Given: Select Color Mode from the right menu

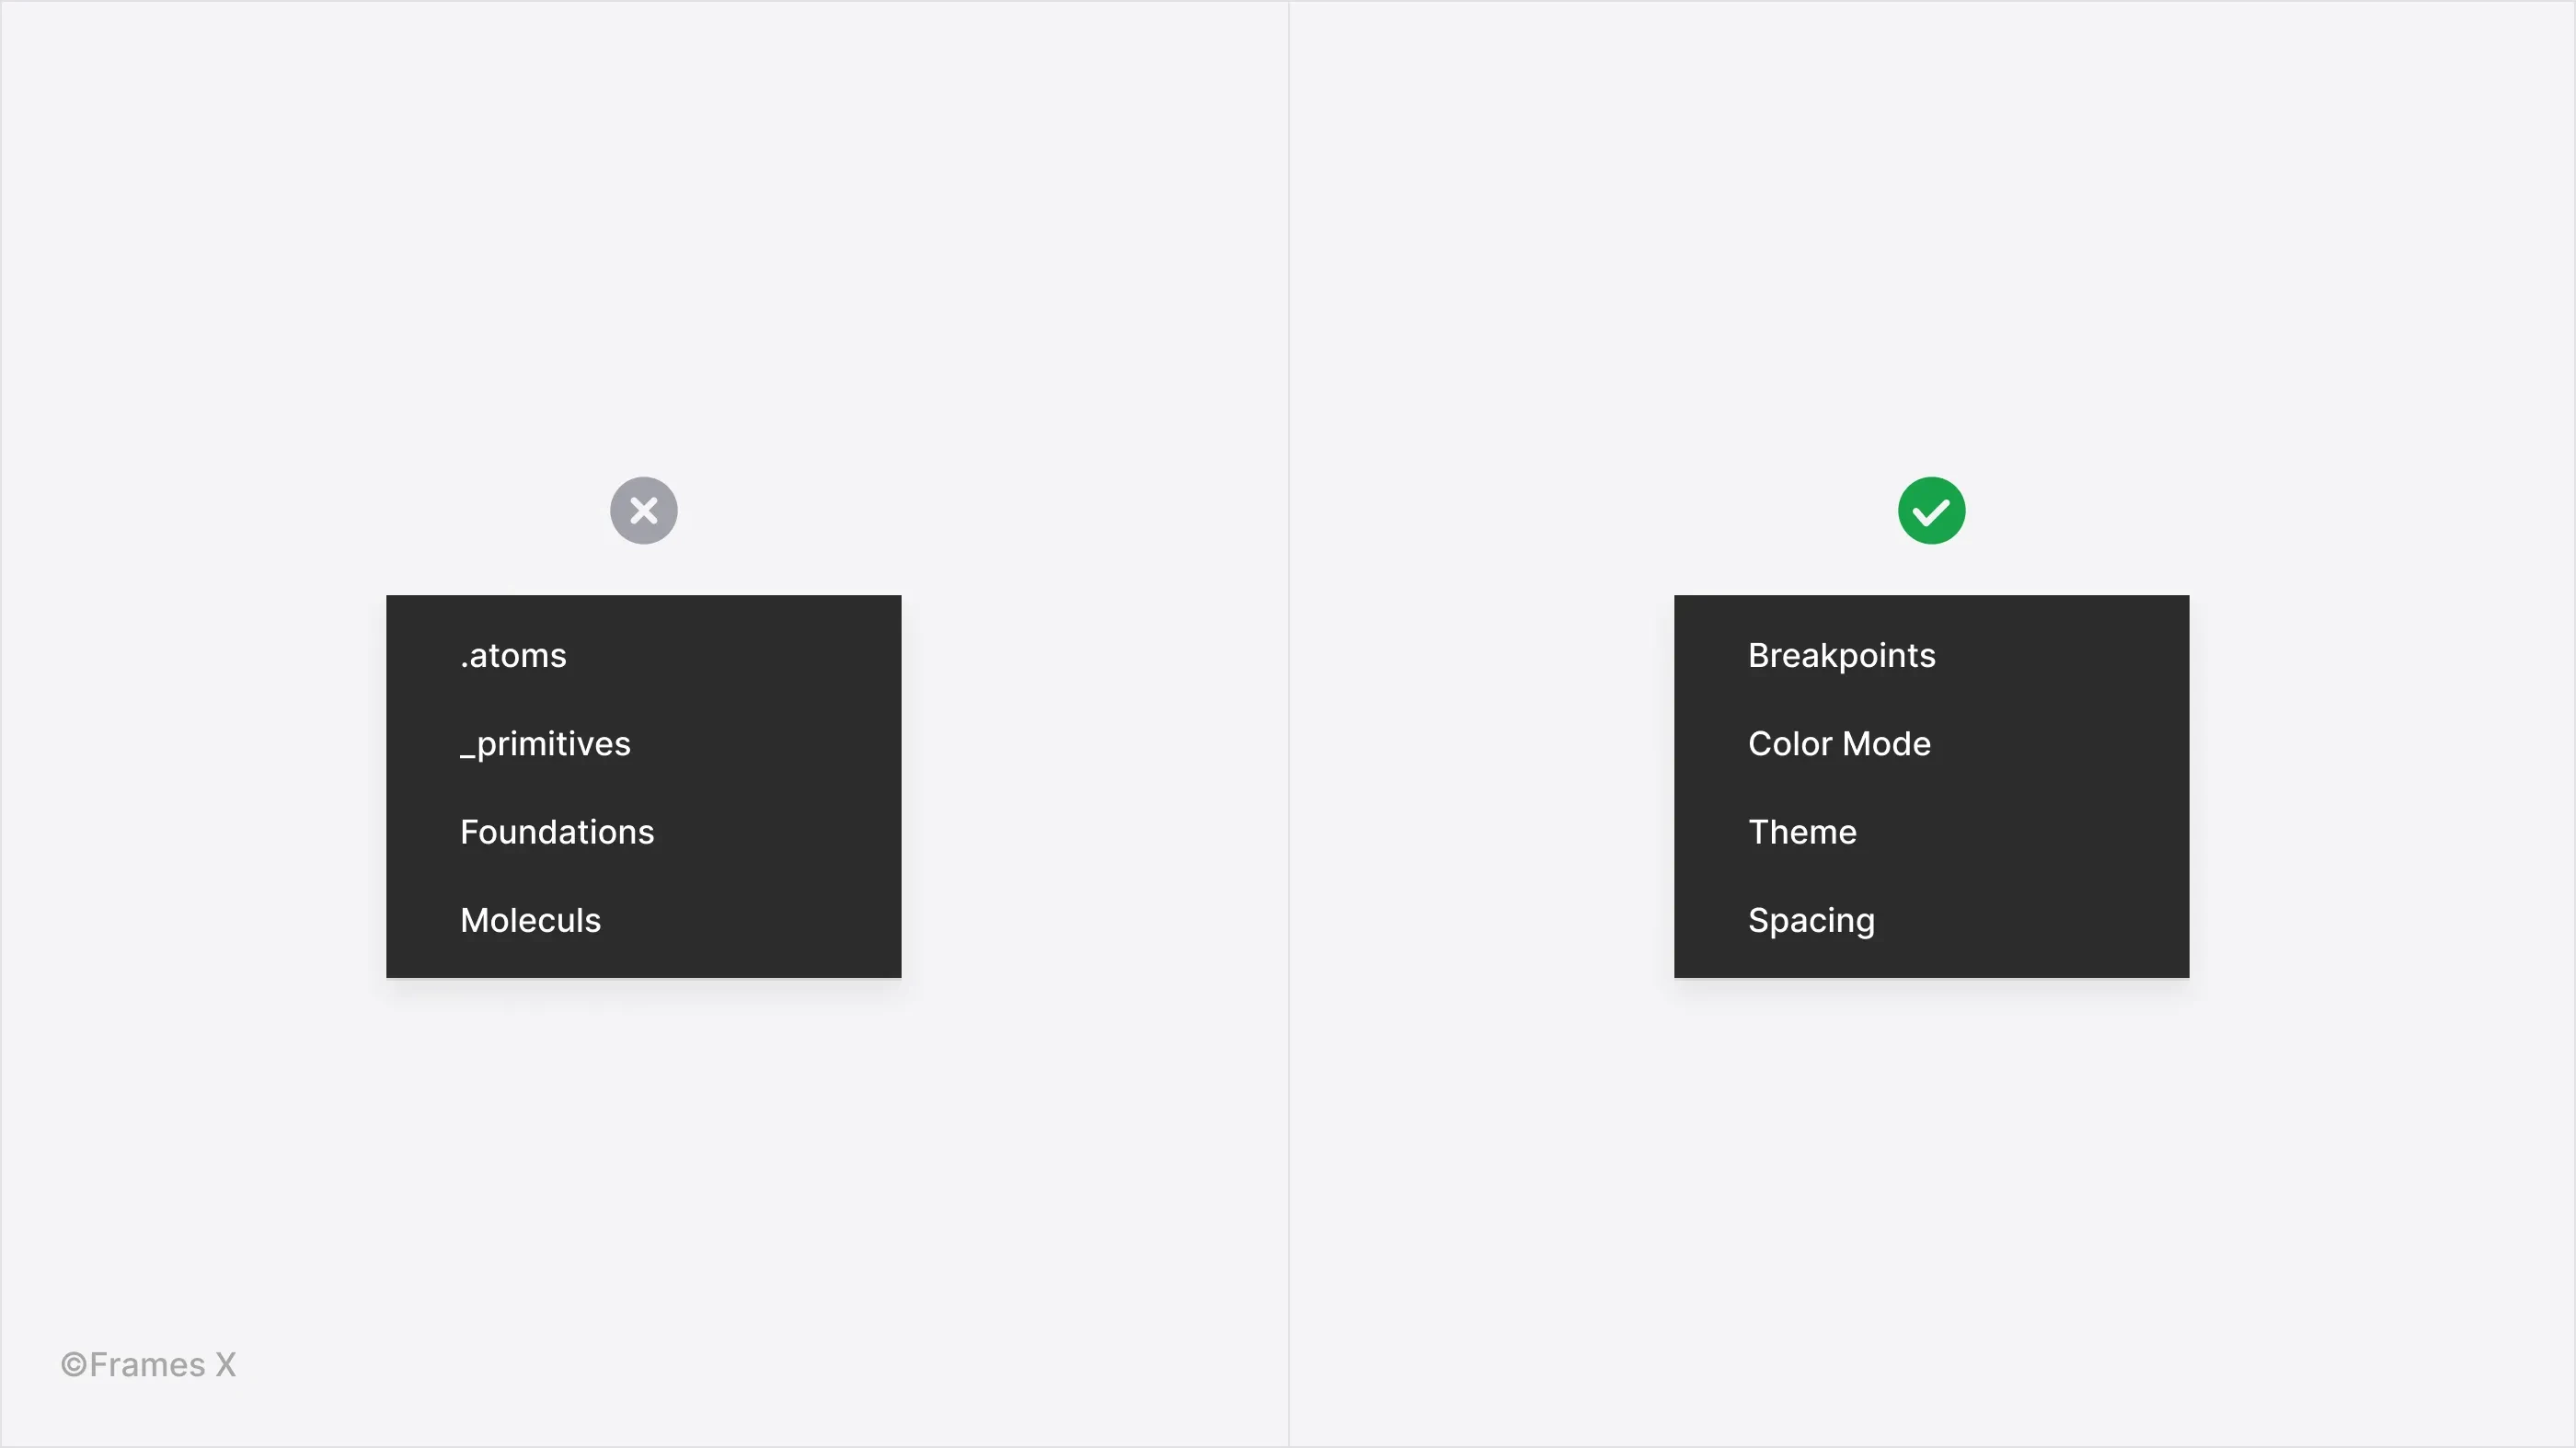Looking at the screenshot, I should [1838, 741].
